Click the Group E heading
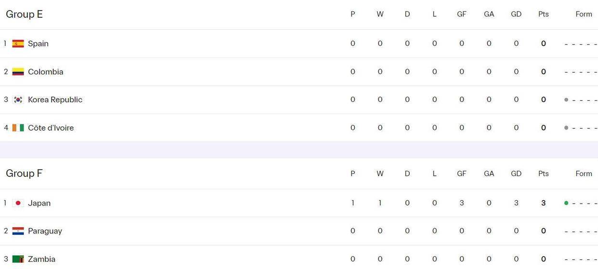The image size is (598, 269). point(24,14)
